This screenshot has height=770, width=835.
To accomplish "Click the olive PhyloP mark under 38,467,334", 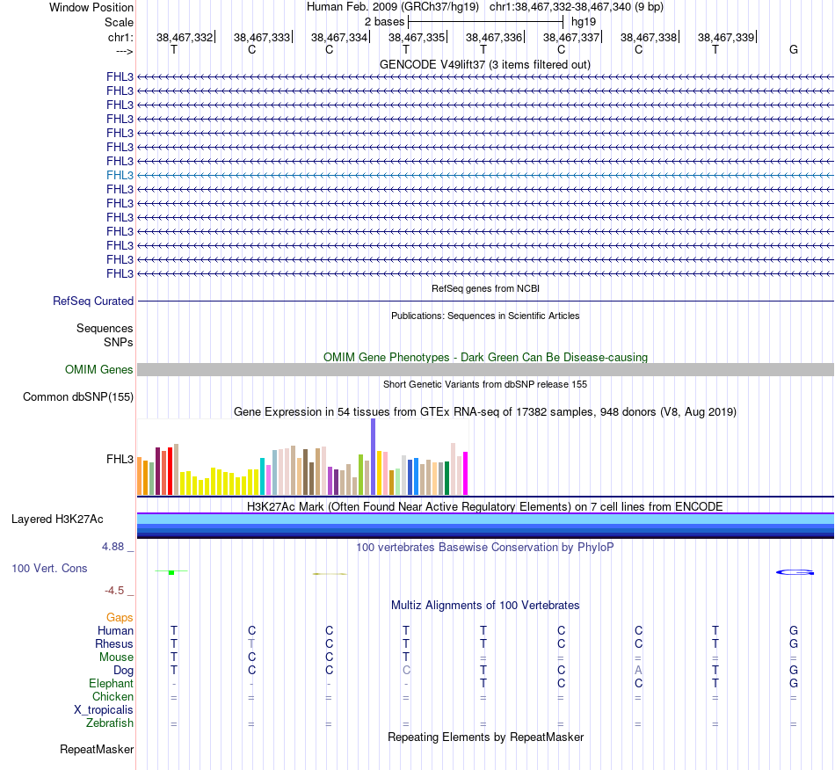I will pos(330,573).
